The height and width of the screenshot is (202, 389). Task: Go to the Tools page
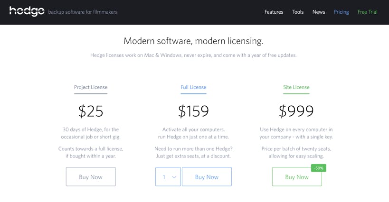point(298,12)
